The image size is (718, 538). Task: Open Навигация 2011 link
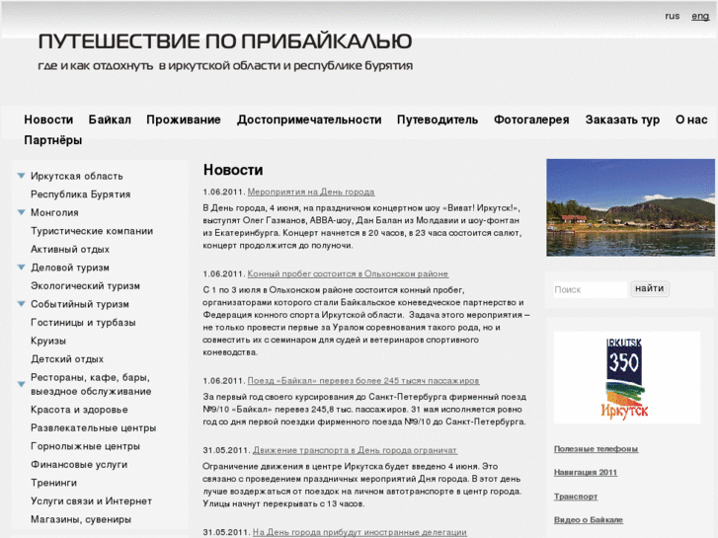pos(586,472)
